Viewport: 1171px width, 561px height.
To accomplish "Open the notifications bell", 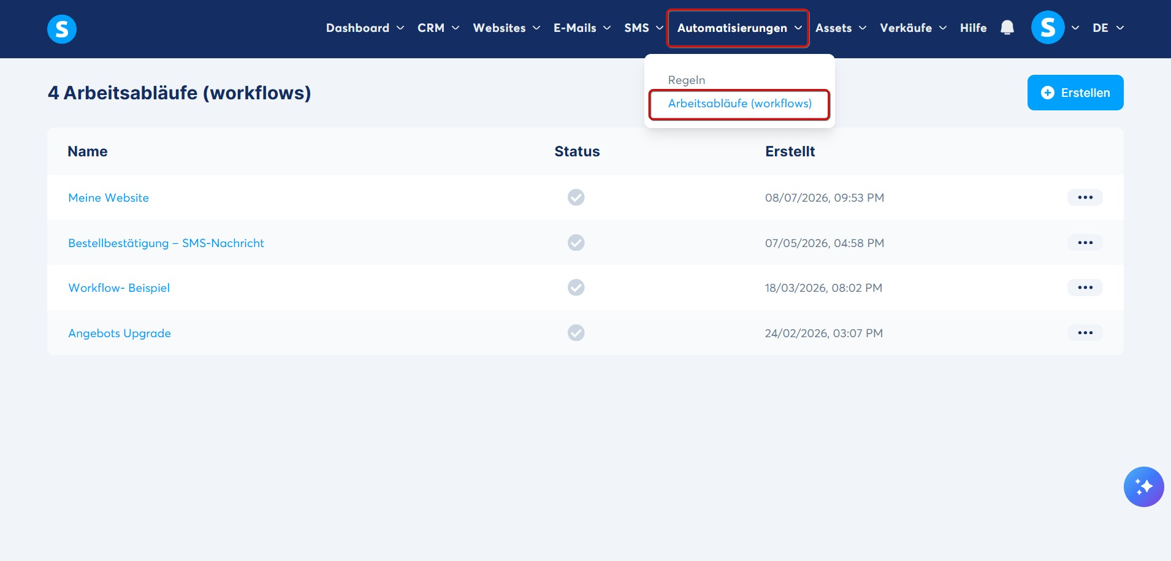I will [x=1007, y=28].
